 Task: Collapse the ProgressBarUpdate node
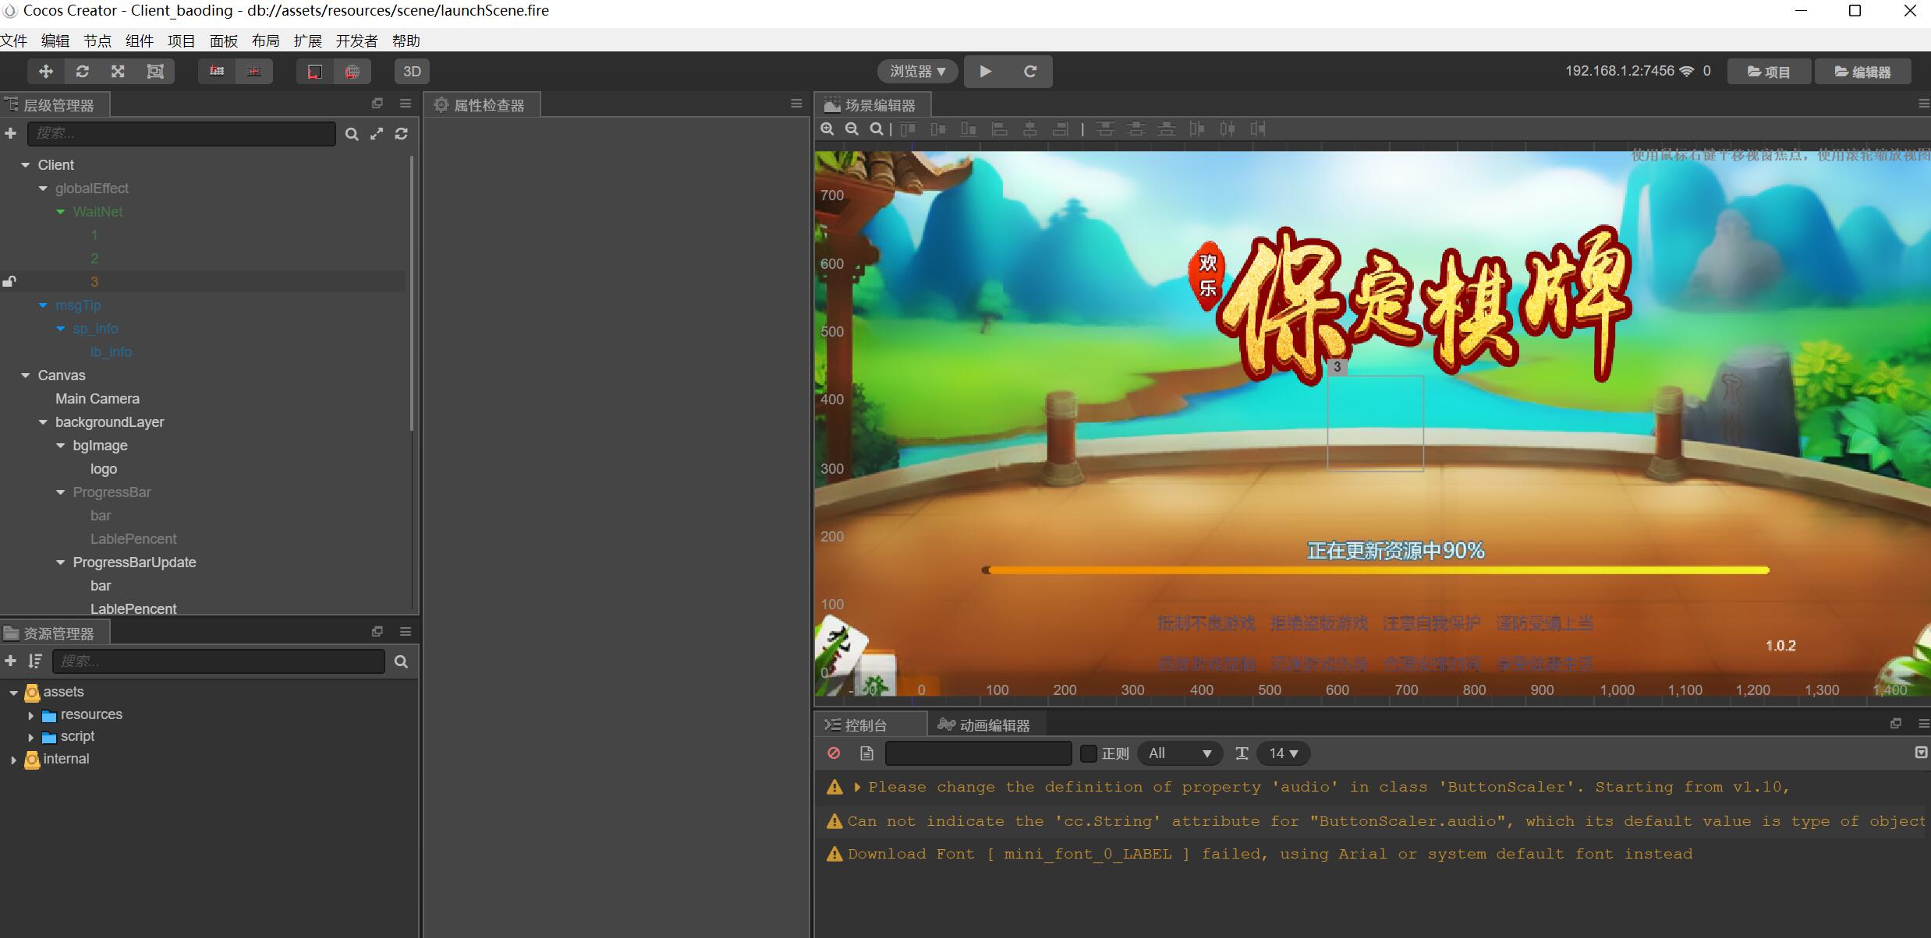[x=61, y=562]
